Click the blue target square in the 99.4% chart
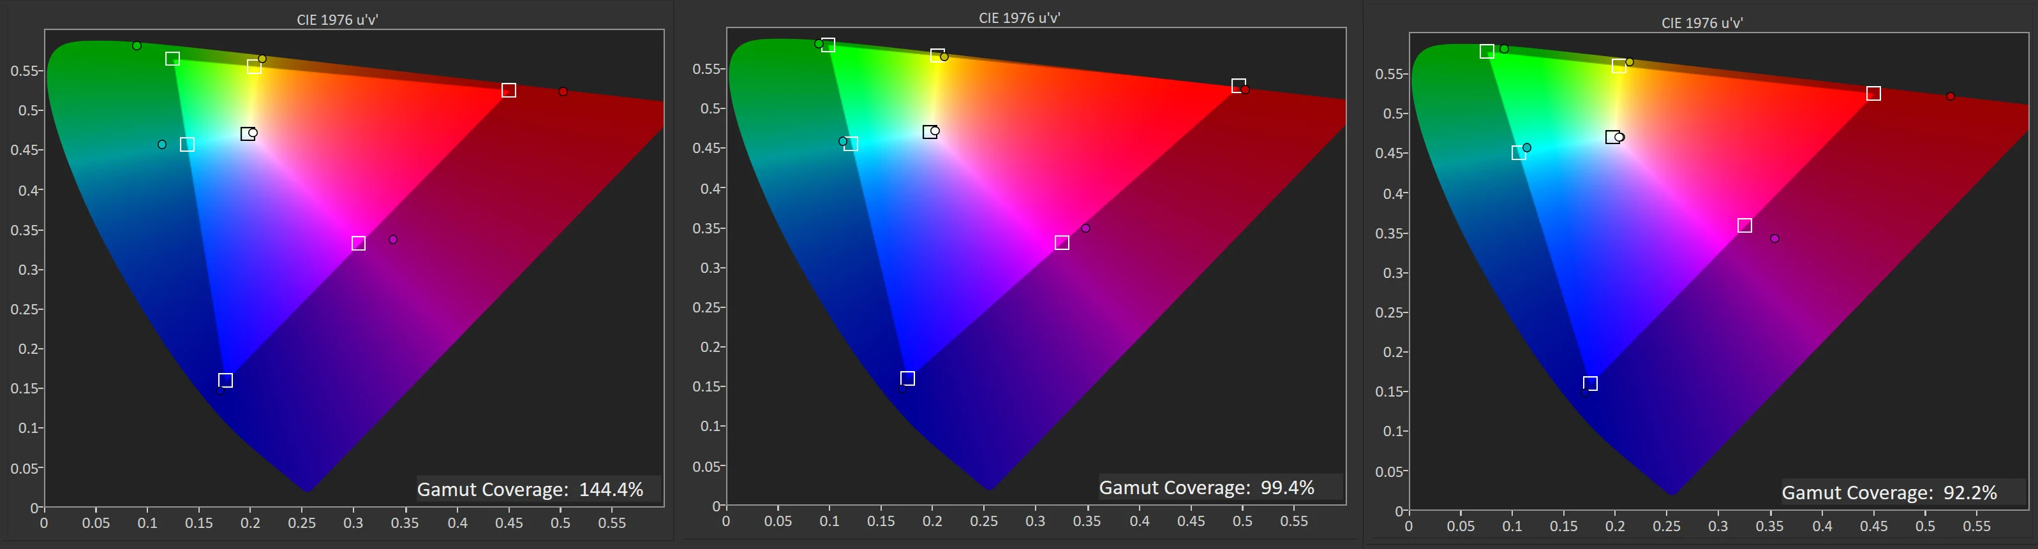Screen dimensions: 2038x549 click(908, 379)
